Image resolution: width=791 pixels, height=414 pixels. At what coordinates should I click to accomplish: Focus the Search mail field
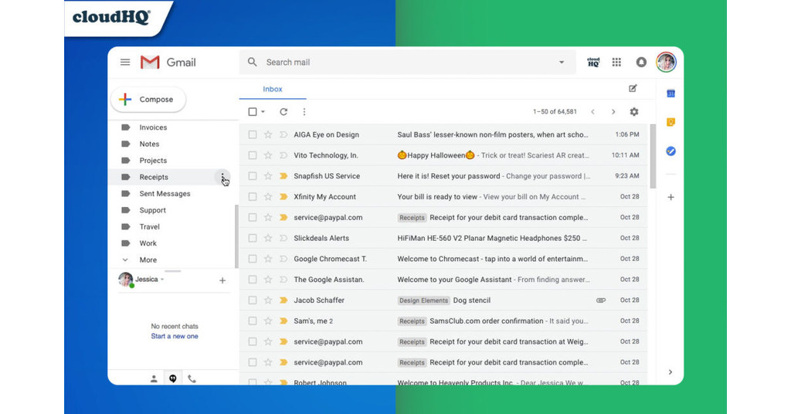pos(408,62)
